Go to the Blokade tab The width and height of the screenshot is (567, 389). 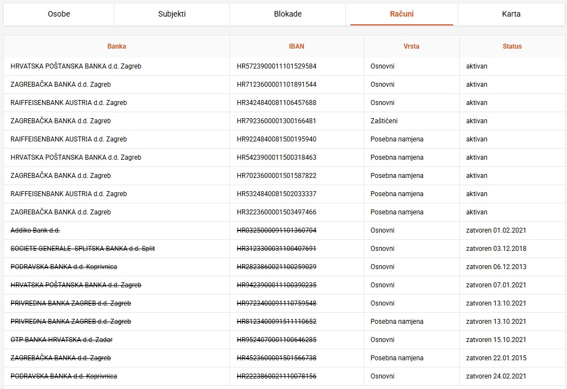click(287, 14)
